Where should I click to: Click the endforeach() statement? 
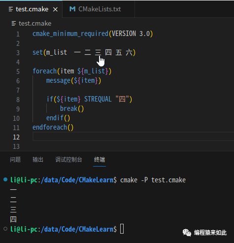coord(53,127)
